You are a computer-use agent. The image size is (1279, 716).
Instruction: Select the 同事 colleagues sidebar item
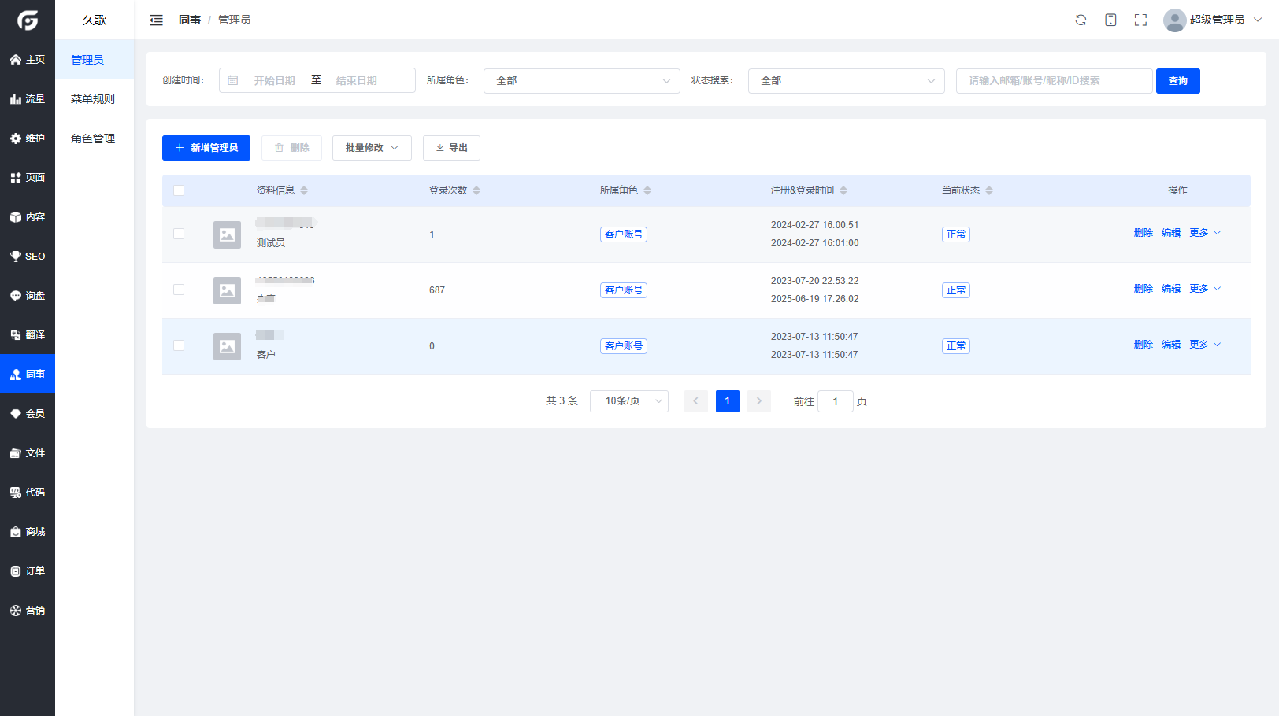tap(28, 375)
